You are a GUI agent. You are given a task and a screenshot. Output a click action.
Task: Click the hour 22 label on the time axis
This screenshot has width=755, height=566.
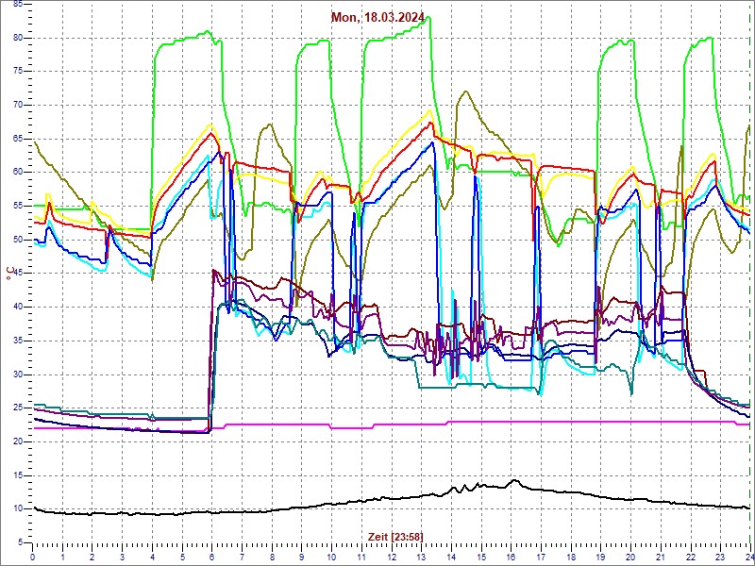pyautogui.click(x=690, y=558)
